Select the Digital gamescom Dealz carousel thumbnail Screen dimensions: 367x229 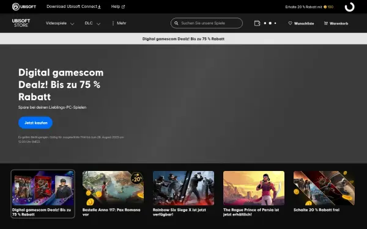[x=43, y=194]
